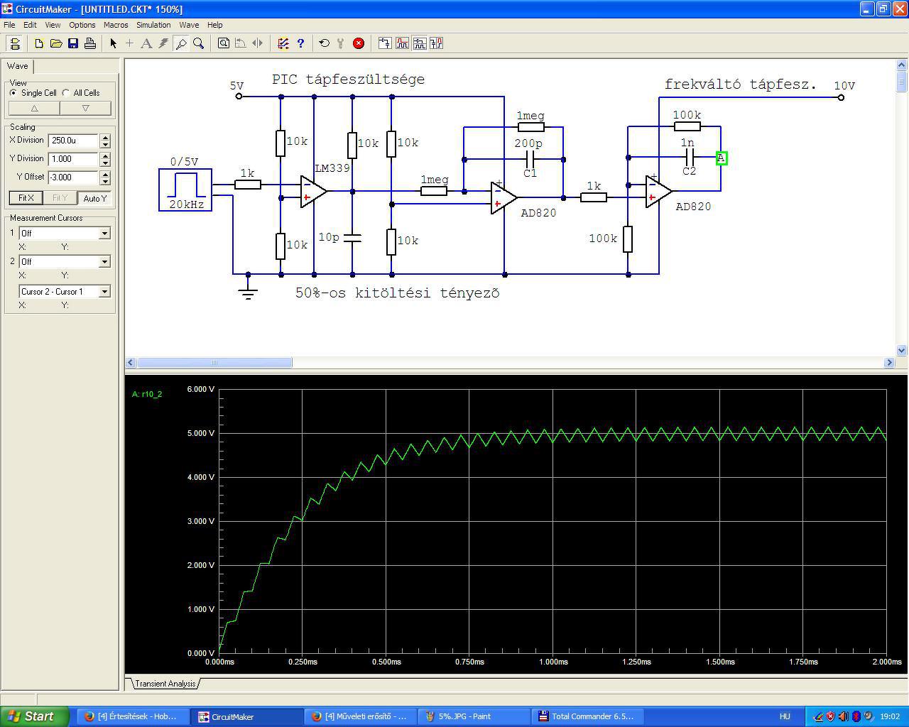Select the All Cells radio button
The image size is (909, 727).
pos(66,93)
